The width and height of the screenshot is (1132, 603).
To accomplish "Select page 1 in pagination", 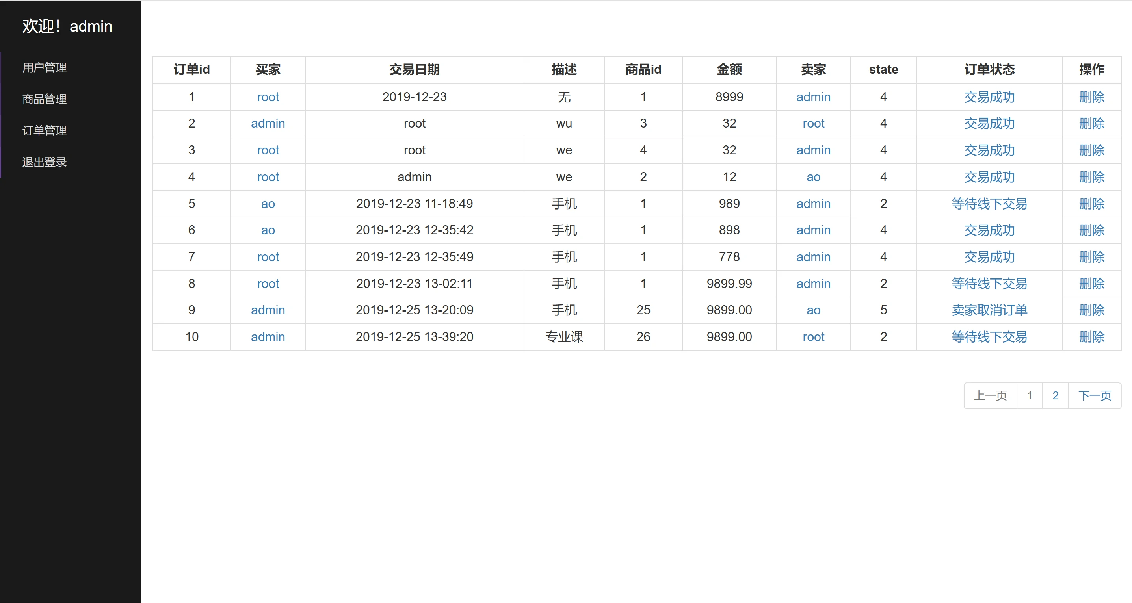I will (x=1029, y=396).
